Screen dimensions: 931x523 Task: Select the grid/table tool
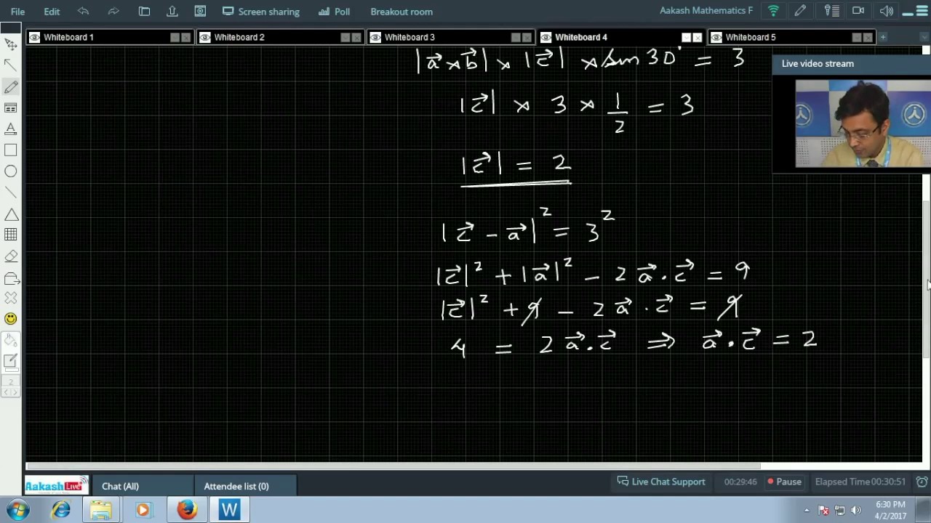10,235
